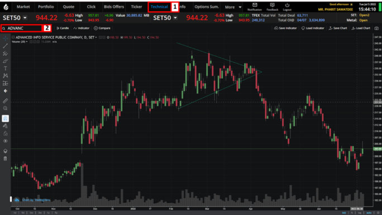Image resolution: width=382 pixels, height=215 pixels.
Task: Set chart range to 5y
Action: [56, 213]
